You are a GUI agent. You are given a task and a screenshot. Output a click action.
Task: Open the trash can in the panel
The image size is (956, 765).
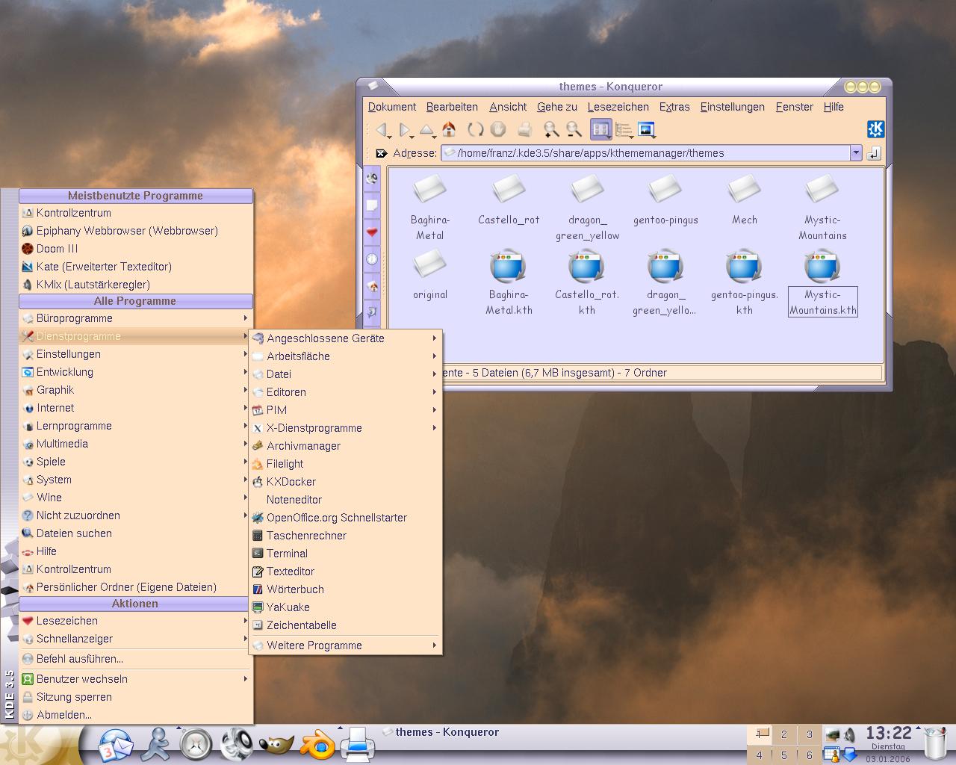coord(934,743)
